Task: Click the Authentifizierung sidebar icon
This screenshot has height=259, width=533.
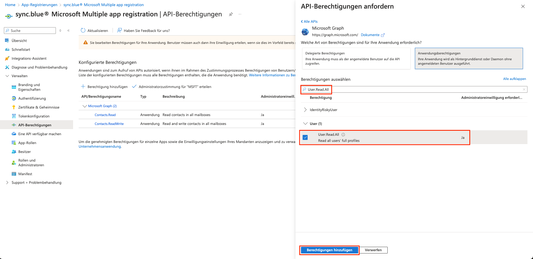Action: pyautogui.click(x=14, y=99)
